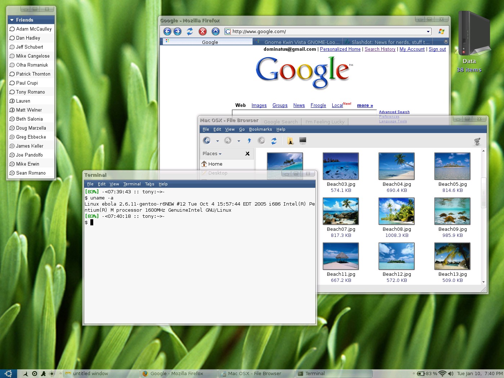Open the Tabs menu in Terminal
This screenshot has height=378, width=504.
point(149,184)
